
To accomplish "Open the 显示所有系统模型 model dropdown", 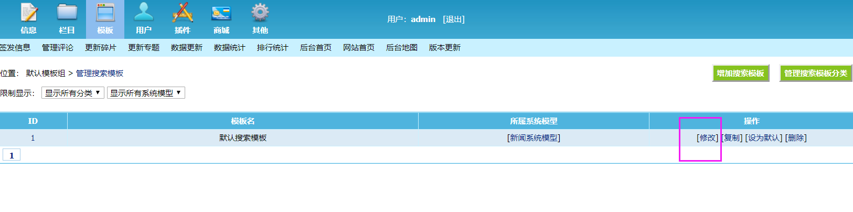I will coord(146,93).
